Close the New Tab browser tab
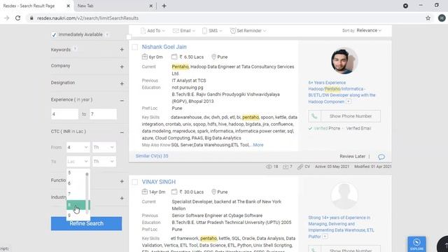The image size is (448, 252). [x=151, y=6]
